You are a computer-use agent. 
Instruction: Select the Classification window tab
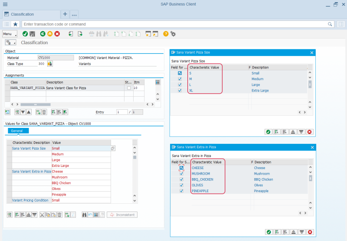pos(31,14)
